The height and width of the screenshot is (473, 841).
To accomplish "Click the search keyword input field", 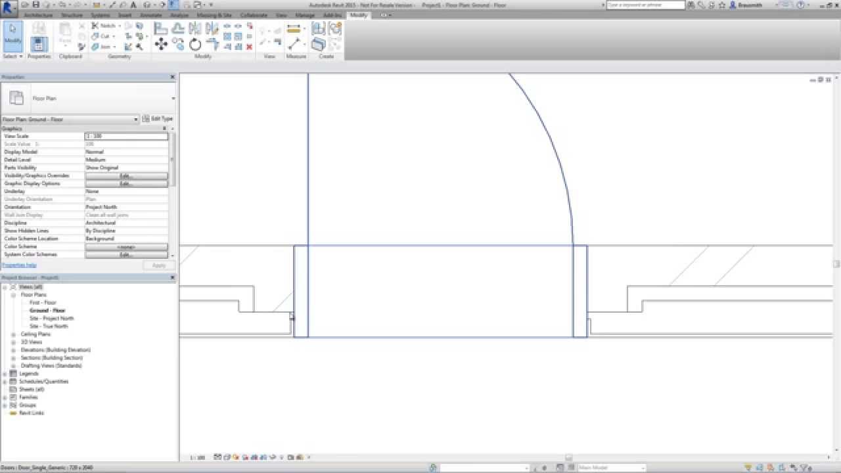I will coord(645,5).
